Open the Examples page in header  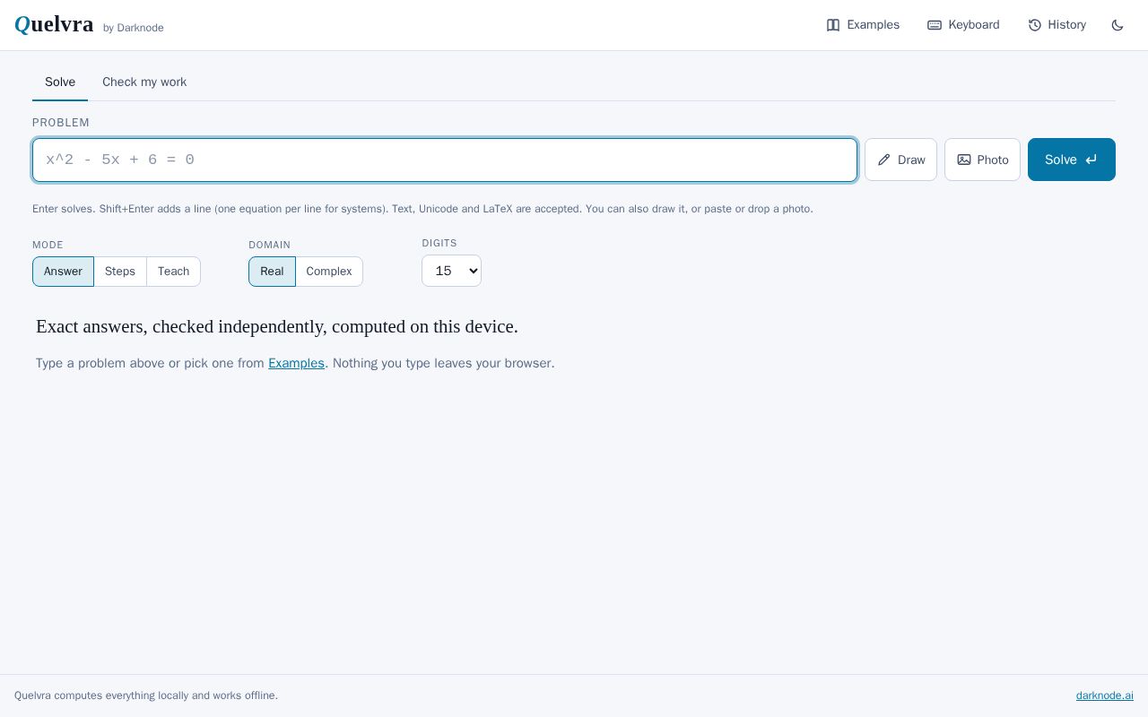click(863, 25)
